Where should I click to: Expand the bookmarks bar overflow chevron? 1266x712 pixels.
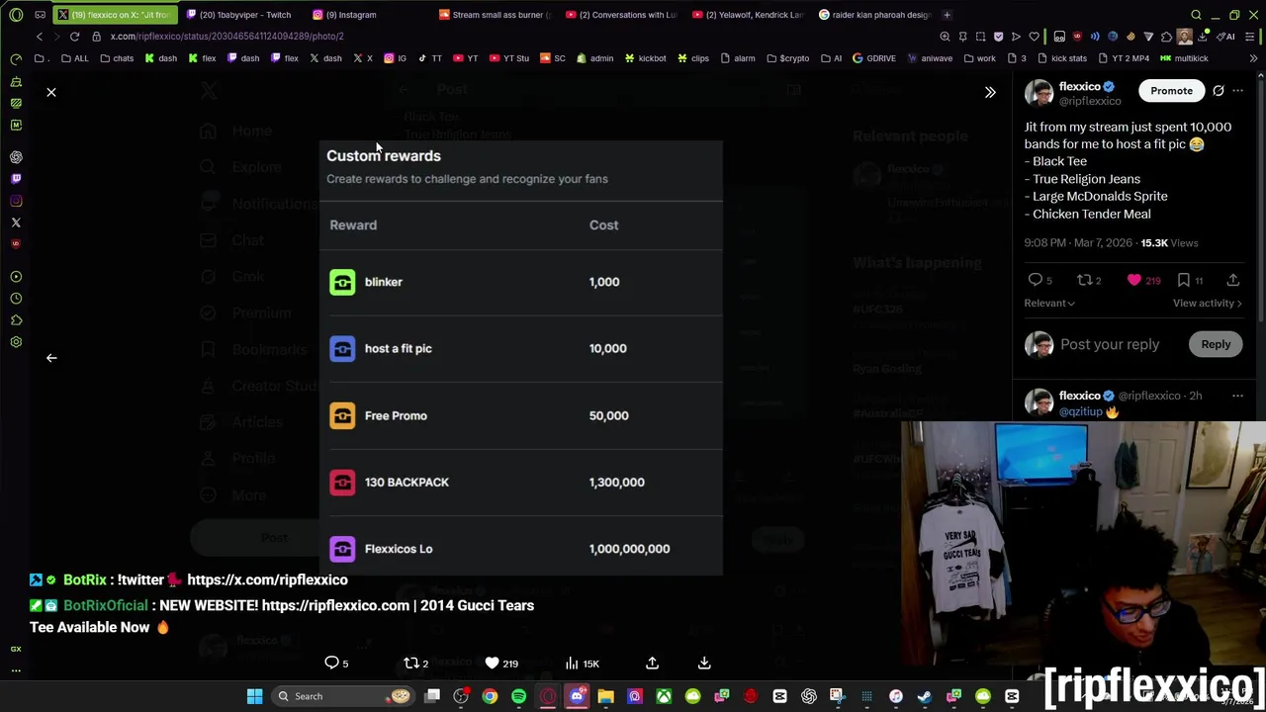tap(1253, 58)
